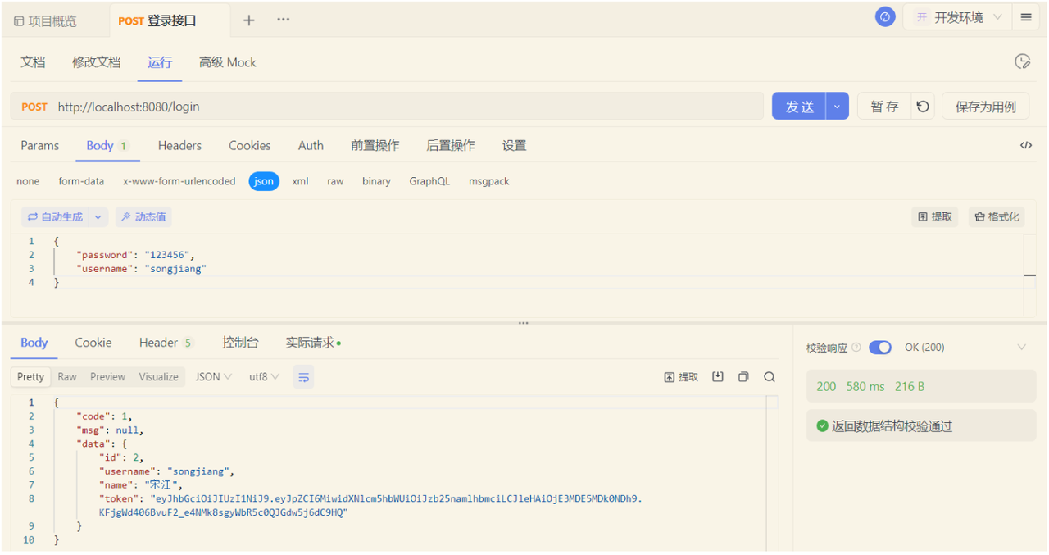Screen dimensions: 1049x555
Task: Click the 发送 send button
Action: click(x=799, y=107)
